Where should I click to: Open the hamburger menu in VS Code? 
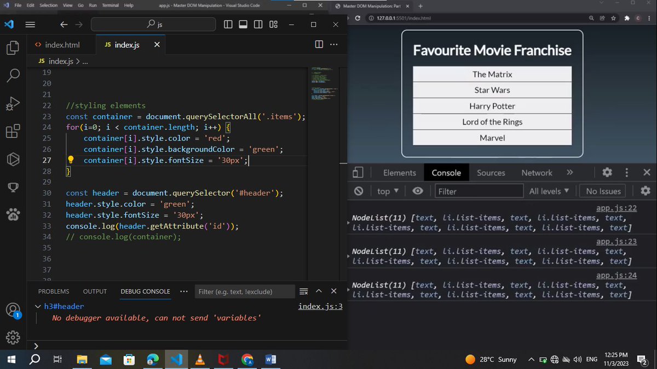pyautogui.click(x=30, y=25)
